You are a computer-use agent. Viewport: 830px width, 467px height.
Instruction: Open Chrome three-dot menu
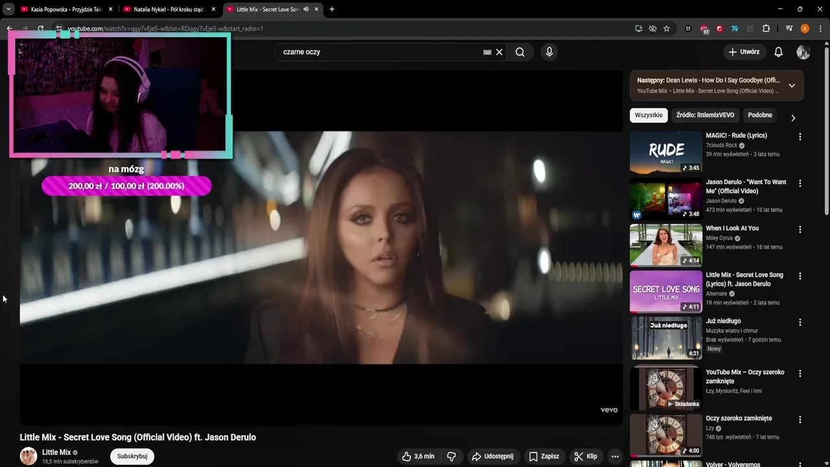coord(820,29)
